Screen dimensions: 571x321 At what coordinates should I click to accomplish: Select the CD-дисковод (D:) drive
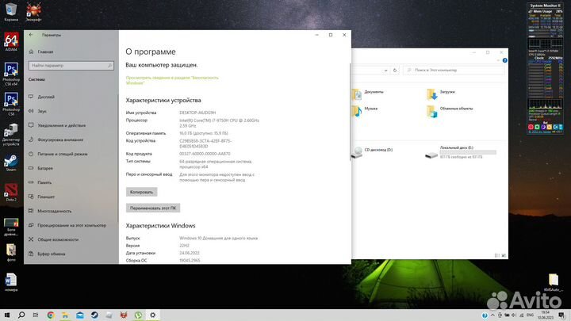372,151
